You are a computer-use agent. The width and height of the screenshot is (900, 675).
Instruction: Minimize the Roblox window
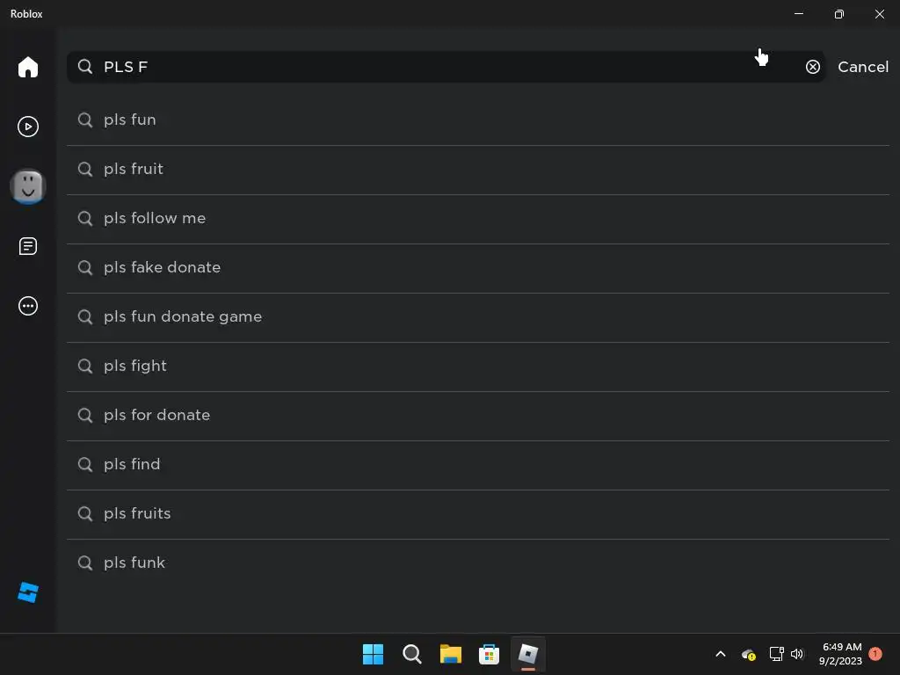click(798, 14)
